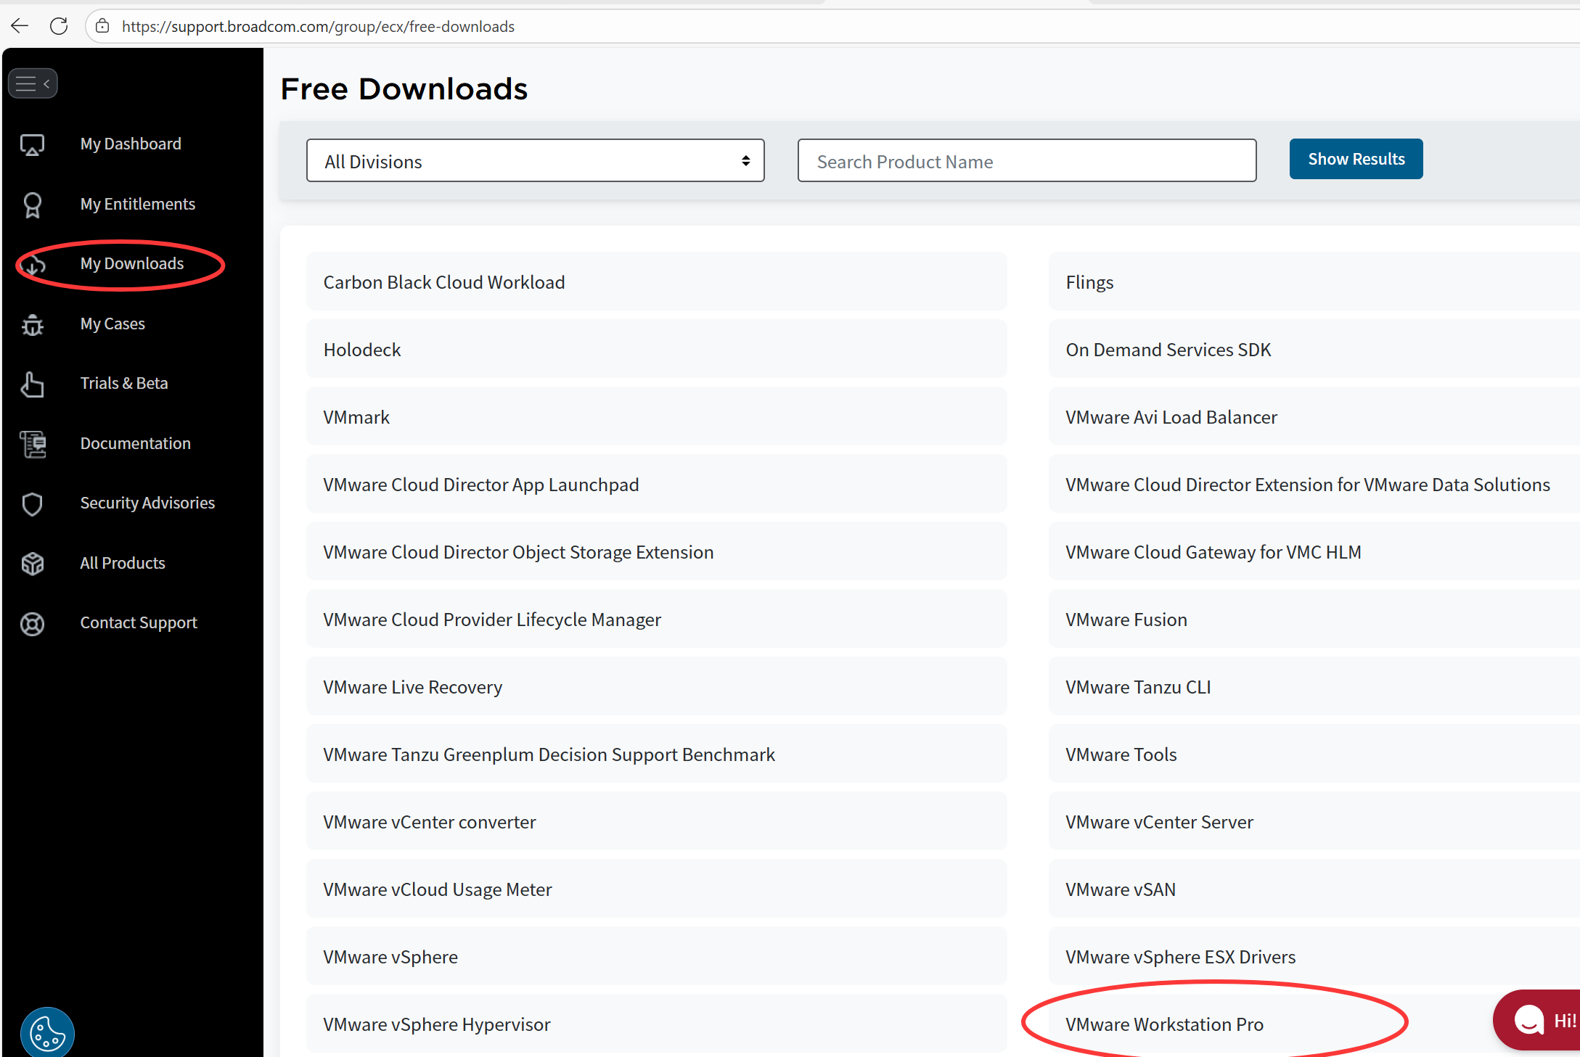
Task: Open cookie settings icon at bottom left
Action: (47, 1032)
